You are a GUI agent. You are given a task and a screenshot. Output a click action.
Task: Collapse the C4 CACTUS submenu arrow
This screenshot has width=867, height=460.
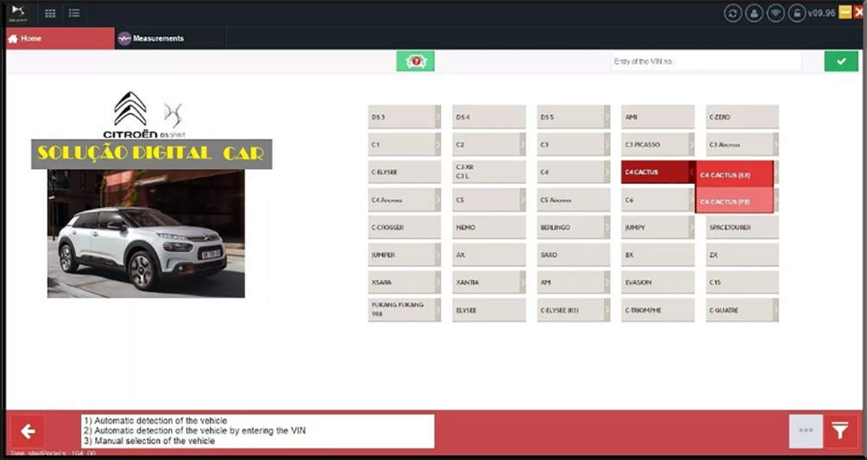coord(691,172)
